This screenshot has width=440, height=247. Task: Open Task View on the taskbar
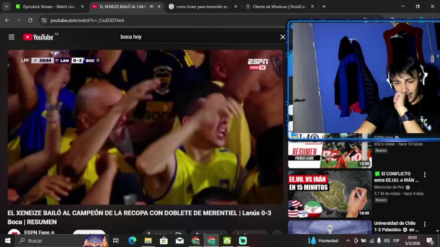[116, 241]
